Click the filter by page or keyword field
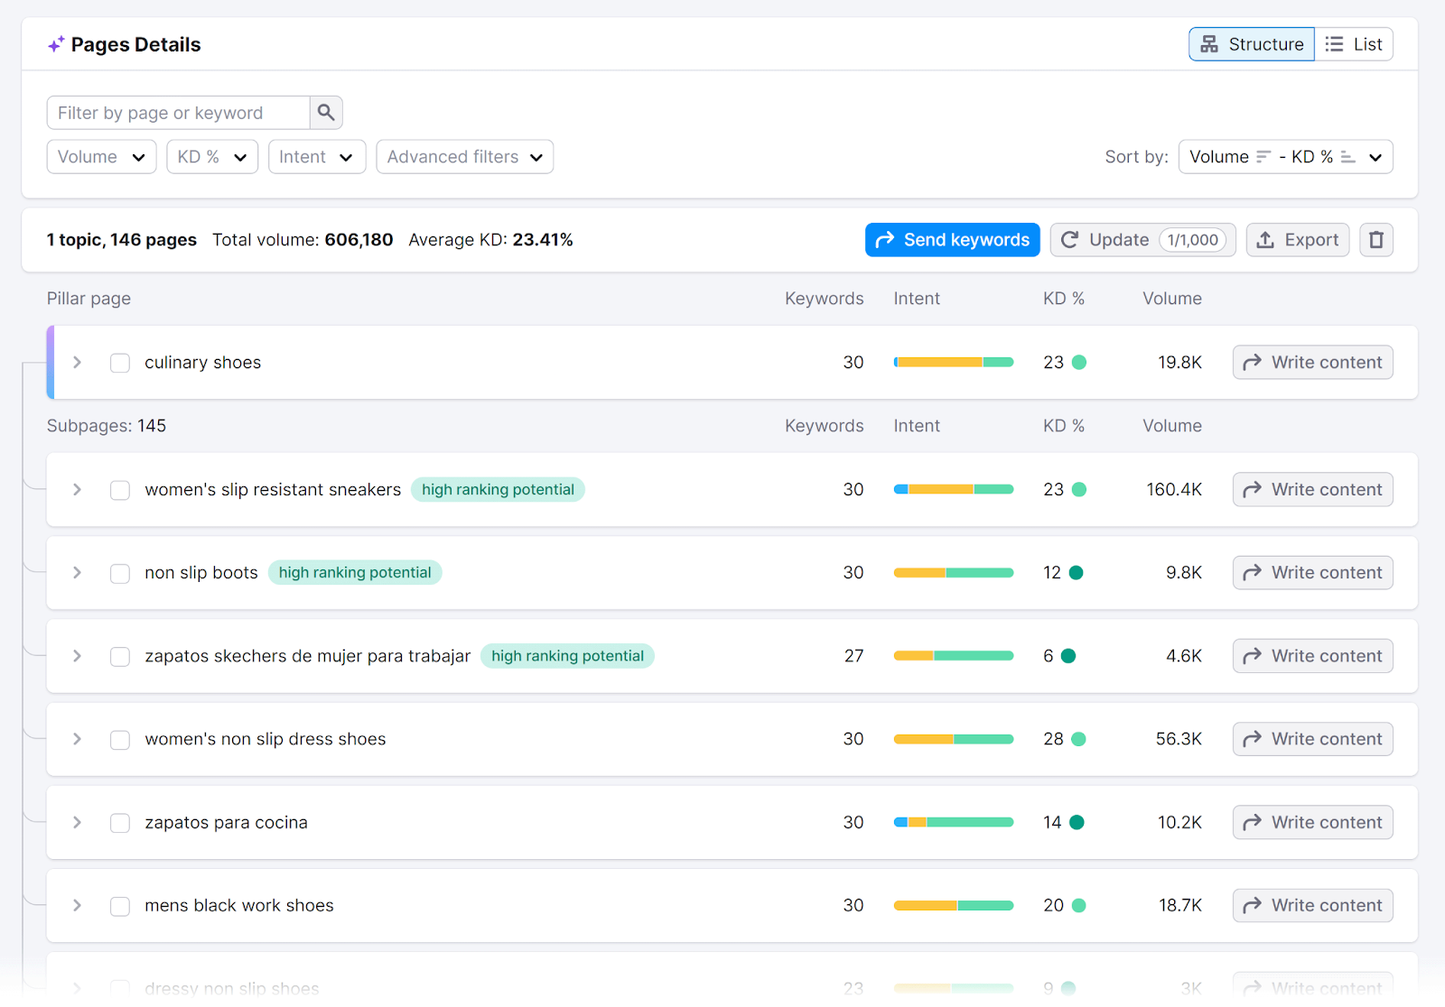This screenshot has height=1007, width=1445. [x=178, y=112]
